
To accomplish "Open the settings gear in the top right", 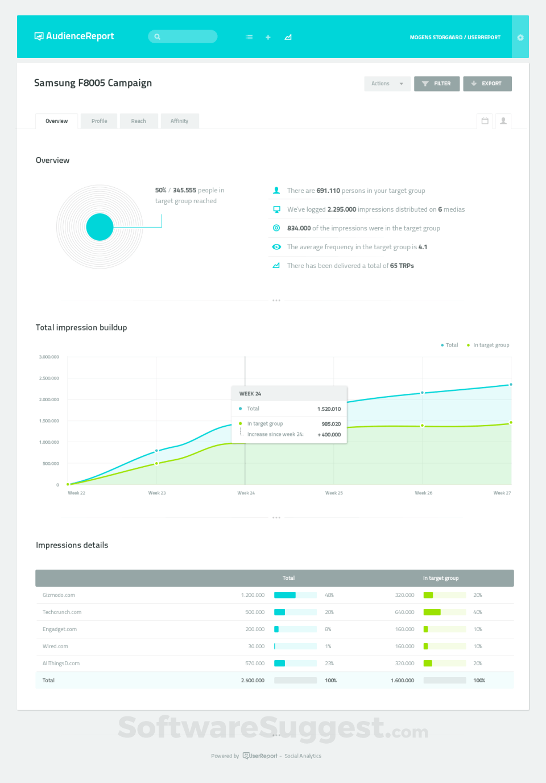I will click(520, 37).
